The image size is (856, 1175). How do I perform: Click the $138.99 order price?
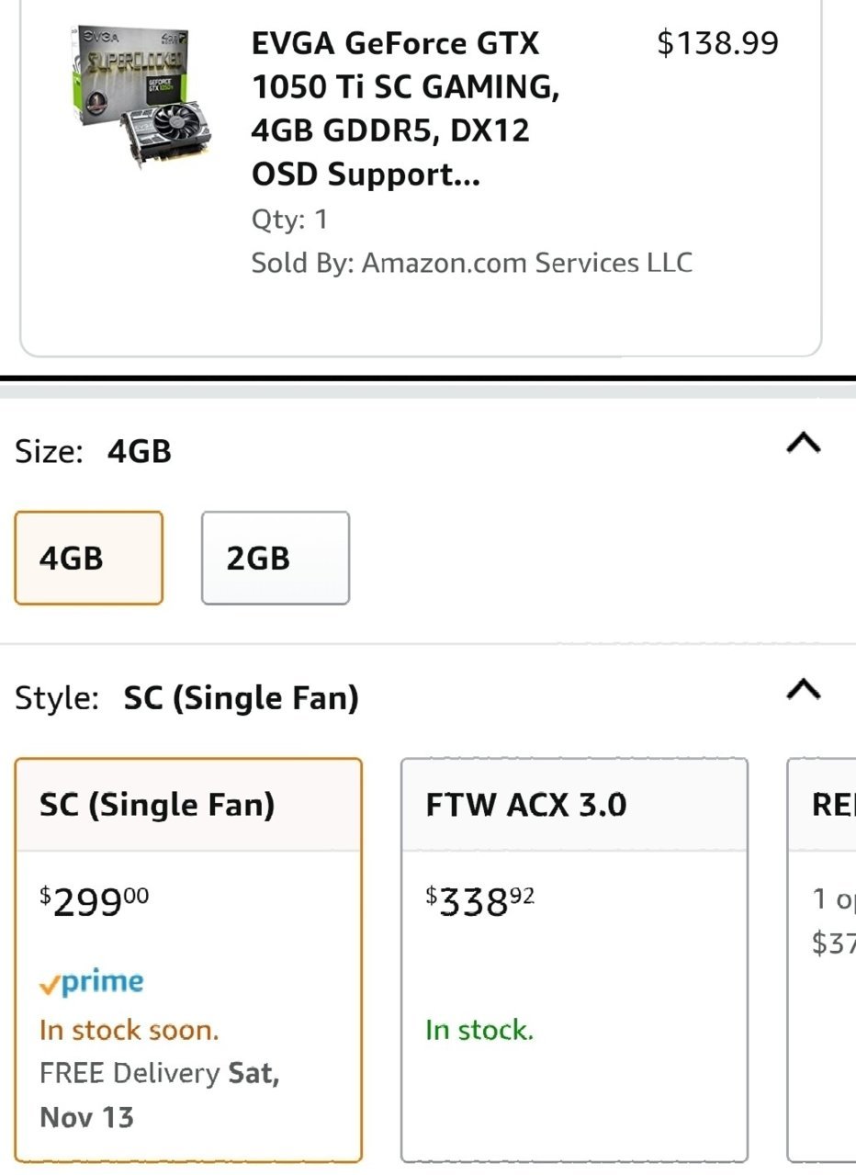pyautogui.click(x=718, y=43)
